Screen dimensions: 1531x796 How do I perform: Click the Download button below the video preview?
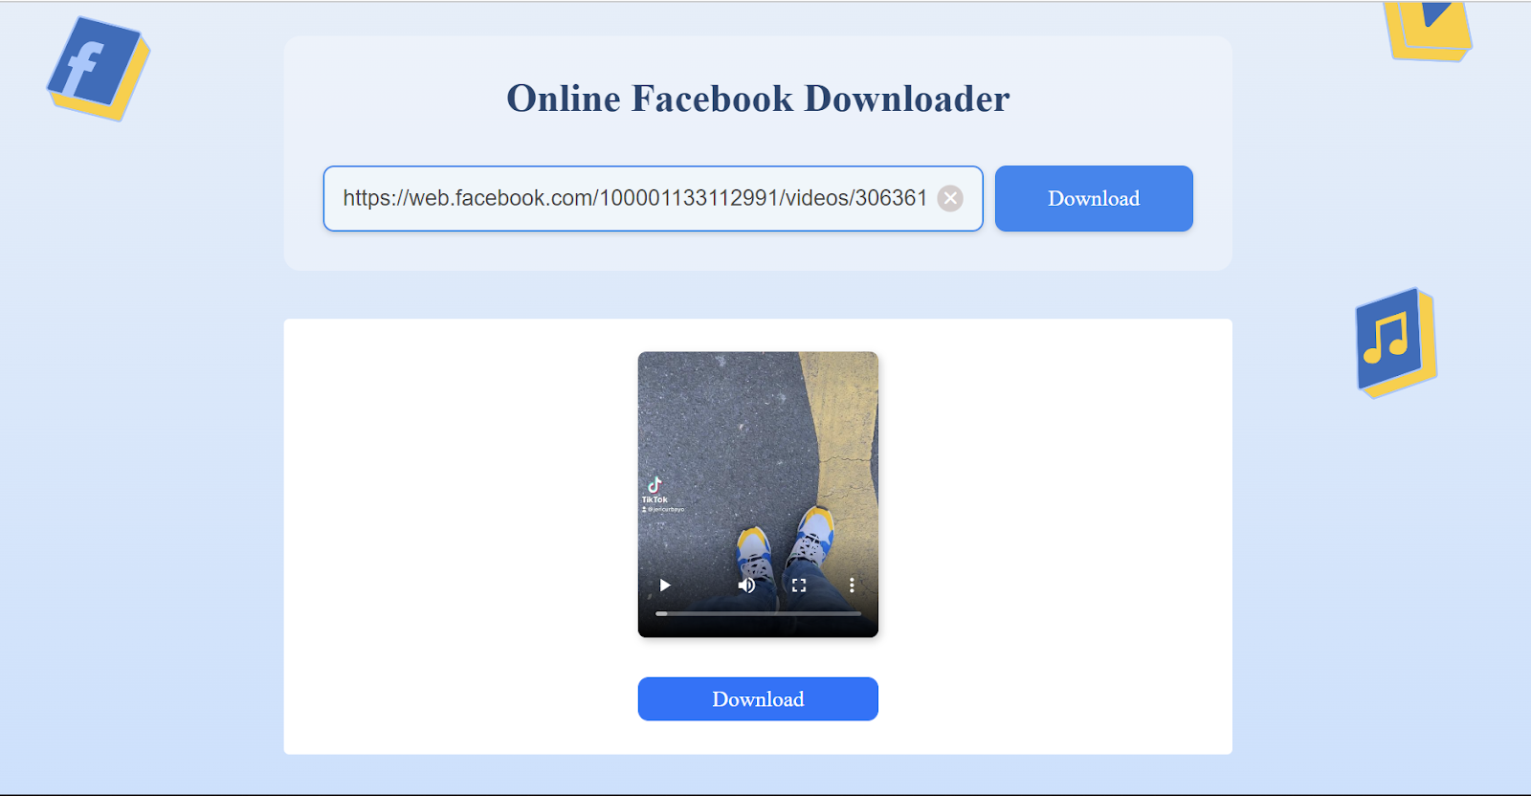(758, 698)
